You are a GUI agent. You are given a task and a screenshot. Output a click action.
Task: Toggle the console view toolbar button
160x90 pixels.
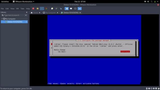point(79,9)
